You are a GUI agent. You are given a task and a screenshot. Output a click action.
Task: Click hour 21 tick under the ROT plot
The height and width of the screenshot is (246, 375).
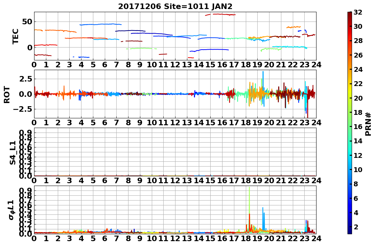coord(281,122)
